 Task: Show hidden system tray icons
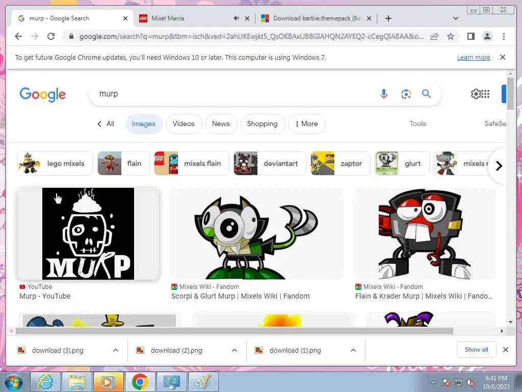click(x=433, y=383)
